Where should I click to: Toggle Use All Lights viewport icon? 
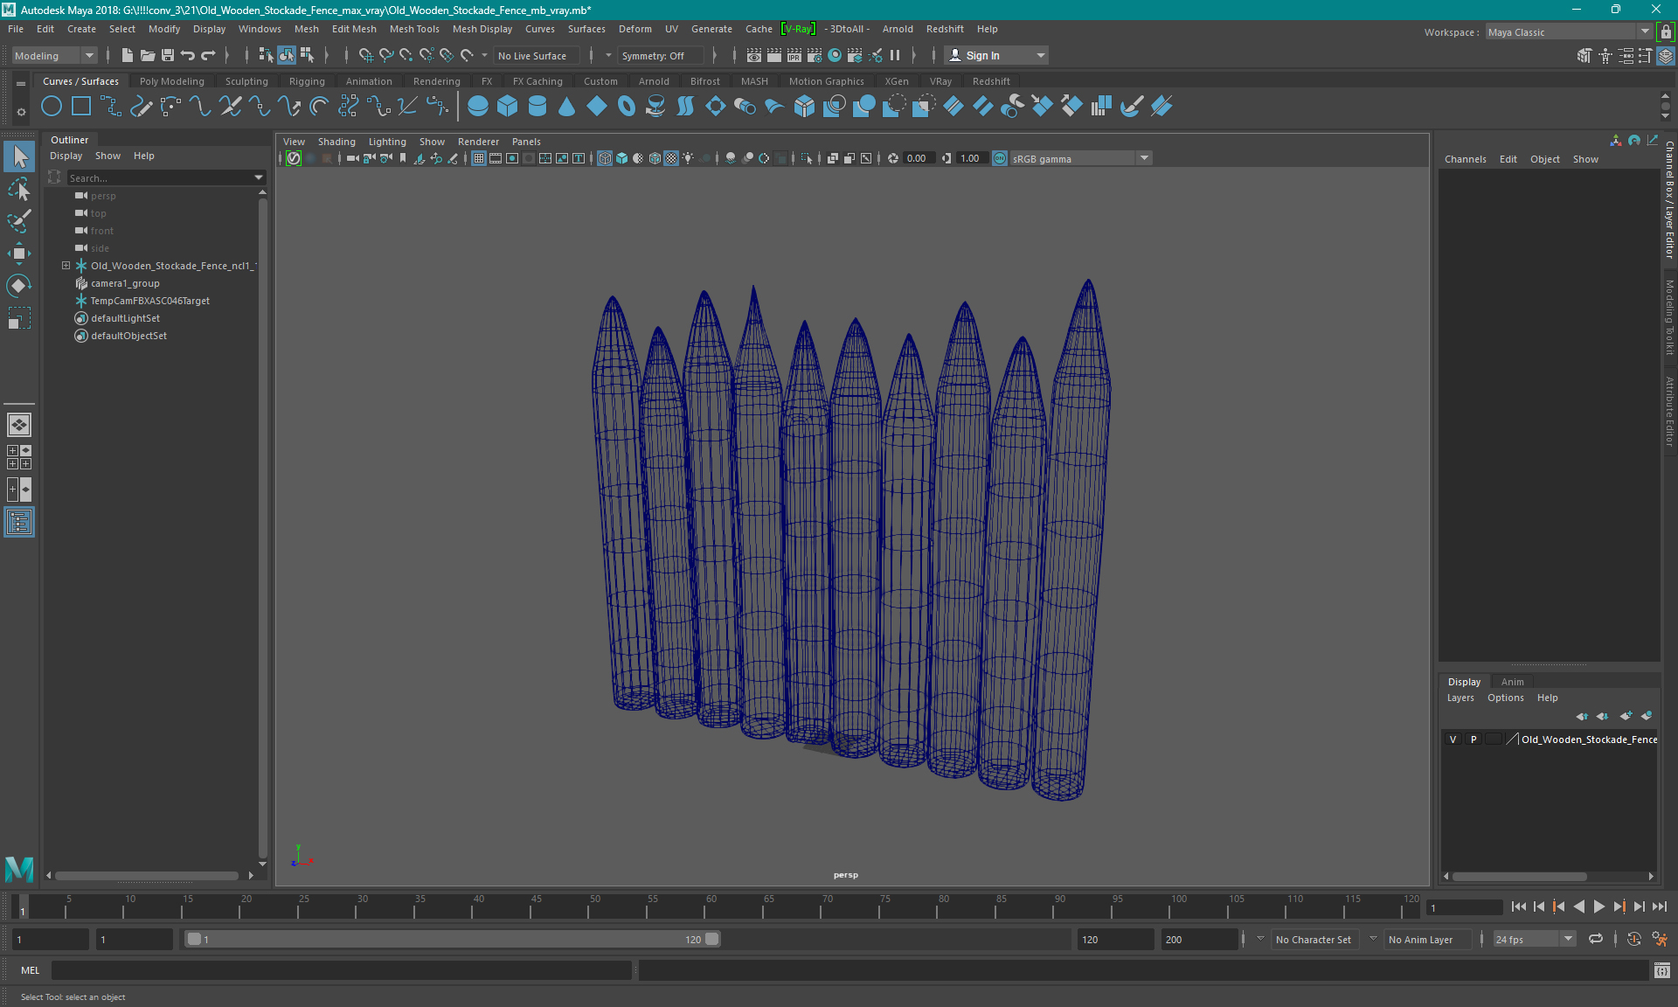tap(689, 158)
